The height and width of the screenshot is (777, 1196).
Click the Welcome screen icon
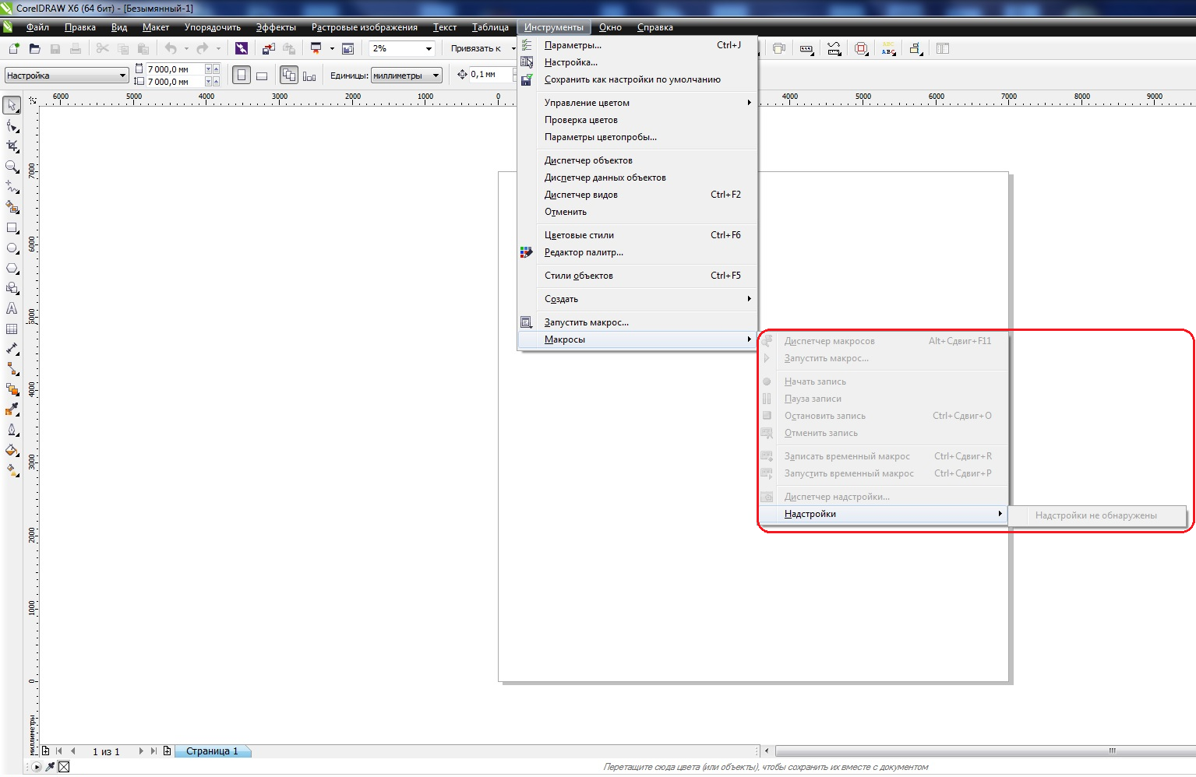(x=348, y=48)
